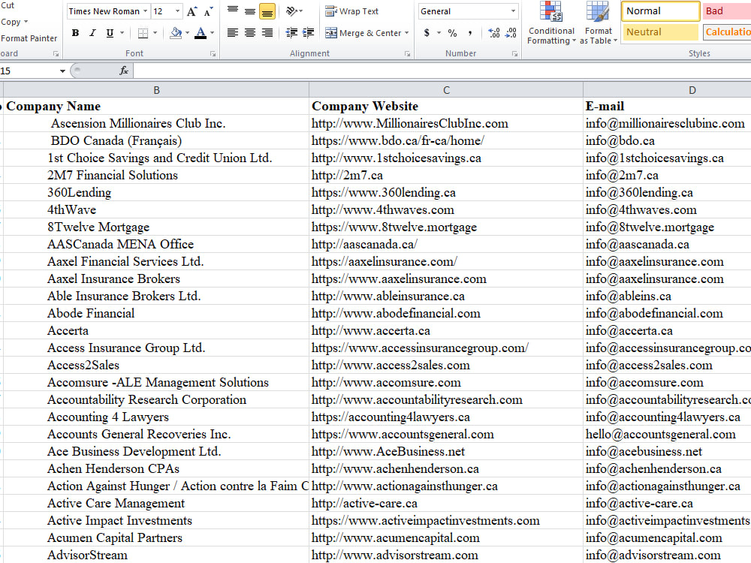This screenshot has width=751, height=563.
Task: Open Alignment dialog launcher
Action: click(408, 54)
